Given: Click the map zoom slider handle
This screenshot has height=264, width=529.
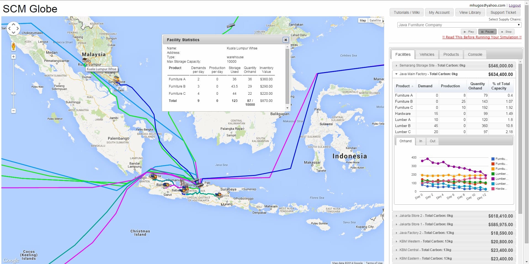Looking at the screenshot, I should [13, 93].
